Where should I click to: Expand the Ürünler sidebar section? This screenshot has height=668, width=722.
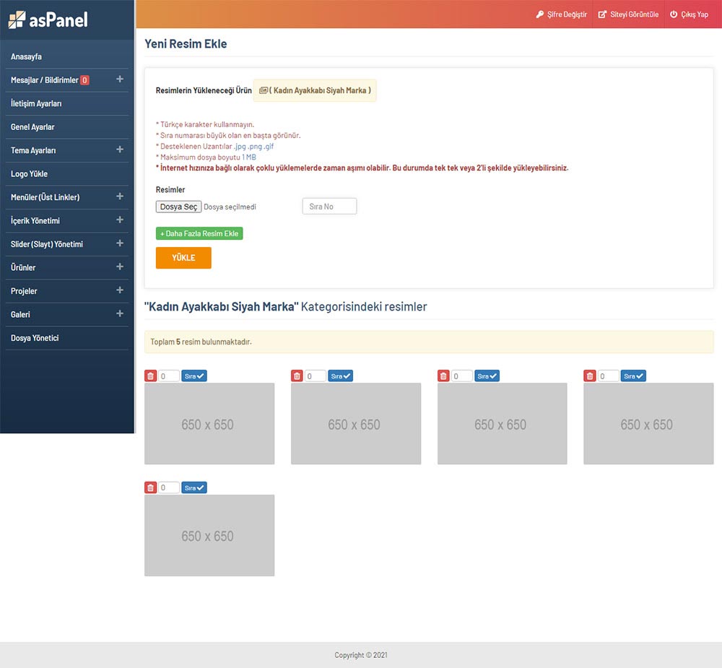click(120, 266)
